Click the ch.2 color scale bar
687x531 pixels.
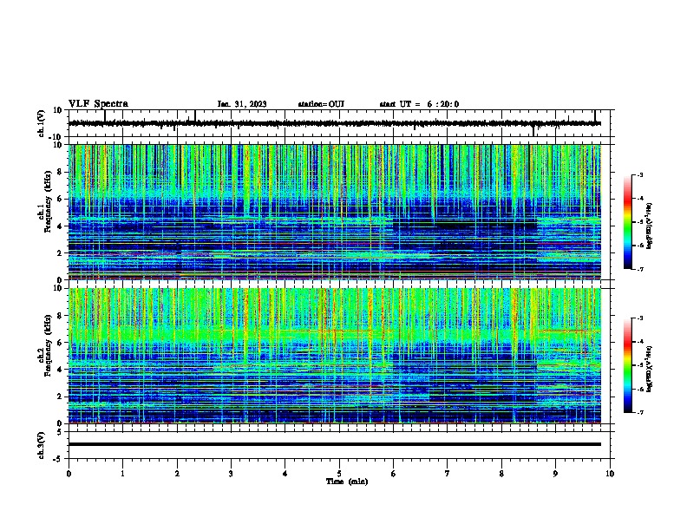pyautogui.click(x=627, y=365)
